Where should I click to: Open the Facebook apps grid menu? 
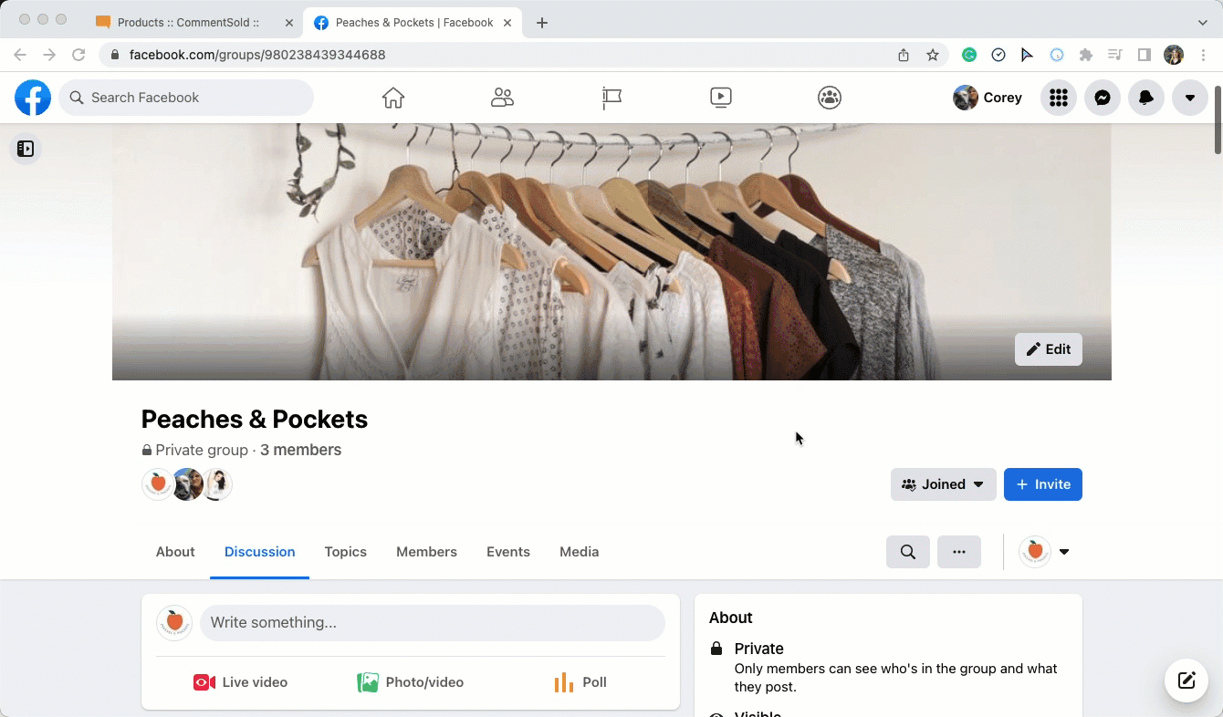point(1059,98)
